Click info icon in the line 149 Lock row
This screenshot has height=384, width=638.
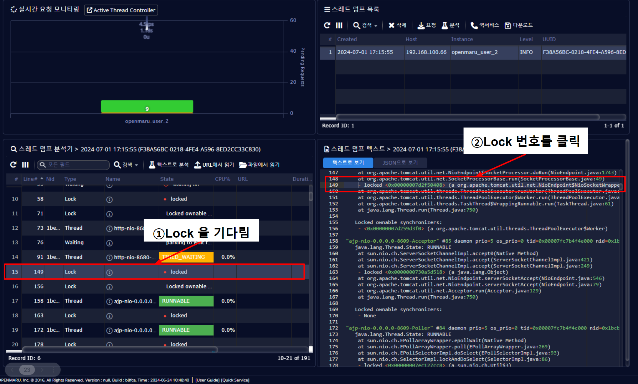109,273
